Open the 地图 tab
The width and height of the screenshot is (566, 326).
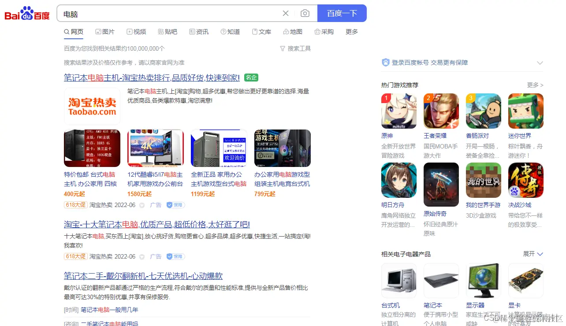click(x=293, y=32)
